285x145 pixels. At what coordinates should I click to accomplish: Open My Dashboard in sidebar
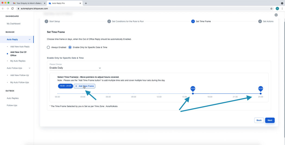click(14, 24)
